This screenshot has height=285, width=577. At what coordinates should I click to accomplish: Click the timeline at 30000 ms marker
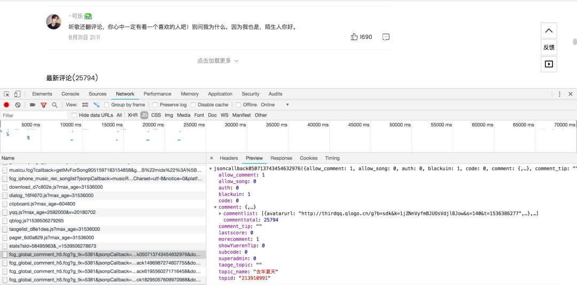tap(235, 125)
